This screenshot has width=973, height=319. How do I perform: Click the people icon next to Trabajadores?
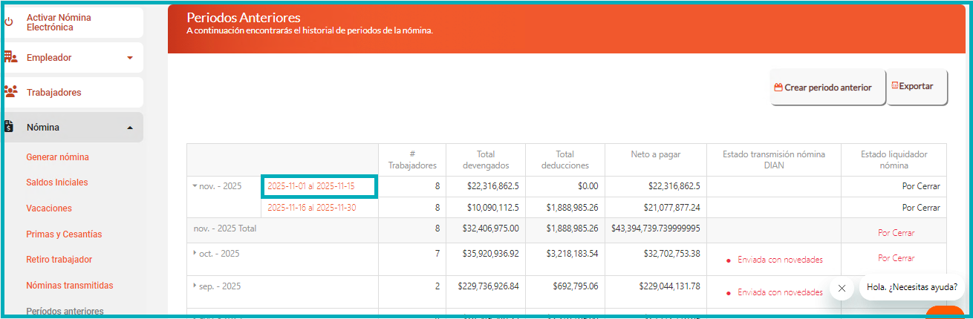click(10, 92)
